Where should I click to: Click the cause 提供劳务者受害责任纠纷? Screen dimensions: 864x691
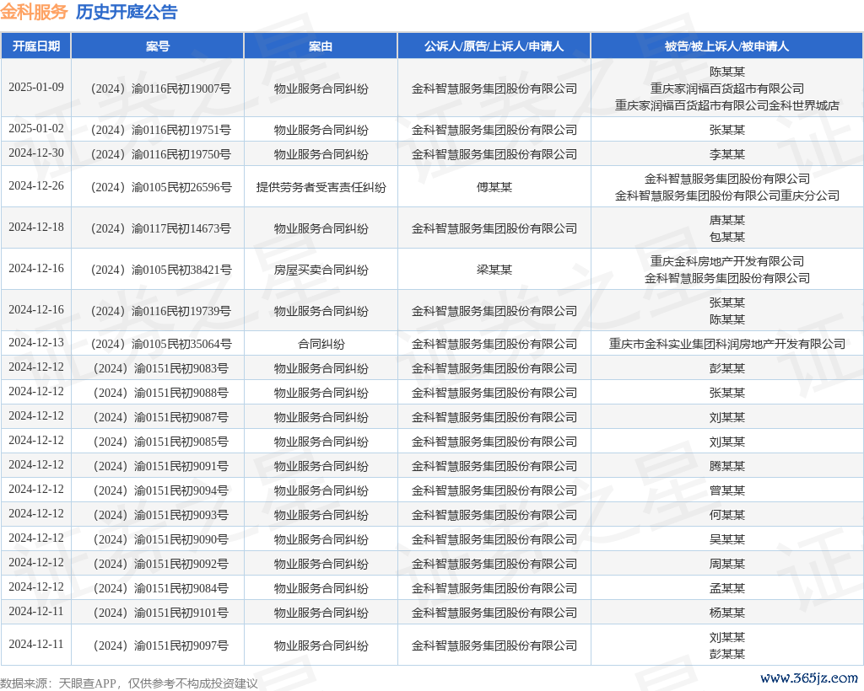321,187
